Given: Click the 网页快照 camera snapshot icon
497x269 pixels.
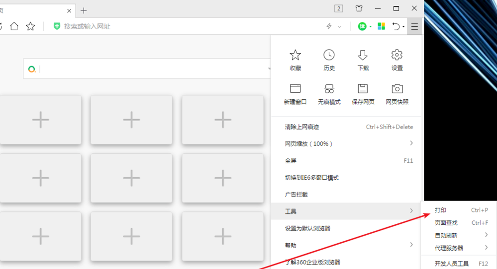Looking at the screenshot, I should (397, 88).
